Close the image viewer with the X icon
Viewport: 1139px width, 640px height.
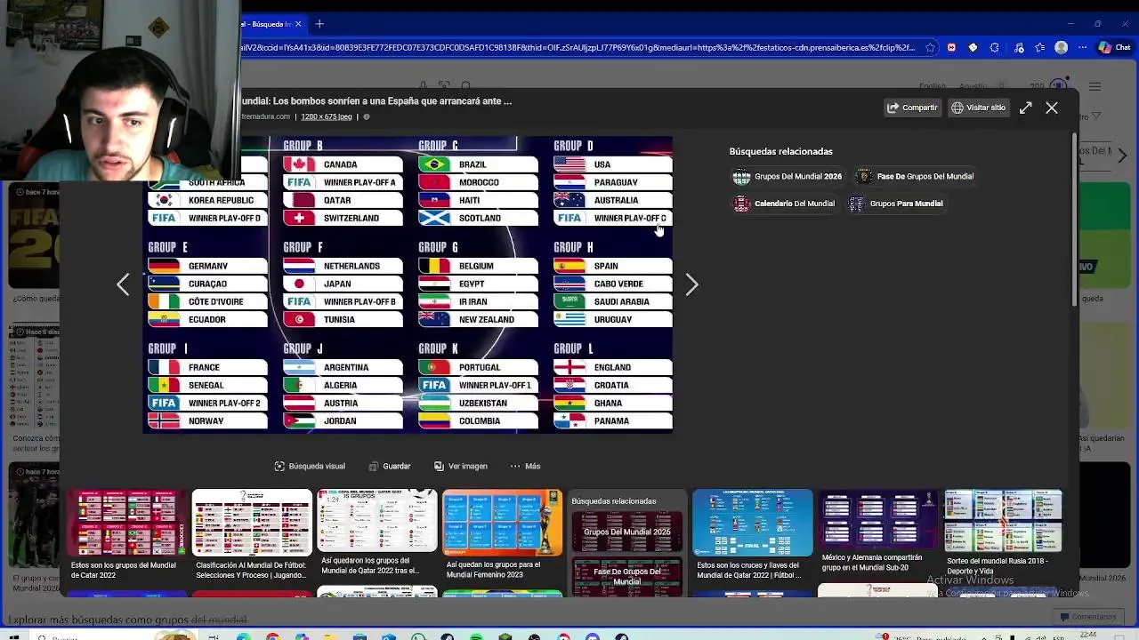click(x=1052, y=108)
